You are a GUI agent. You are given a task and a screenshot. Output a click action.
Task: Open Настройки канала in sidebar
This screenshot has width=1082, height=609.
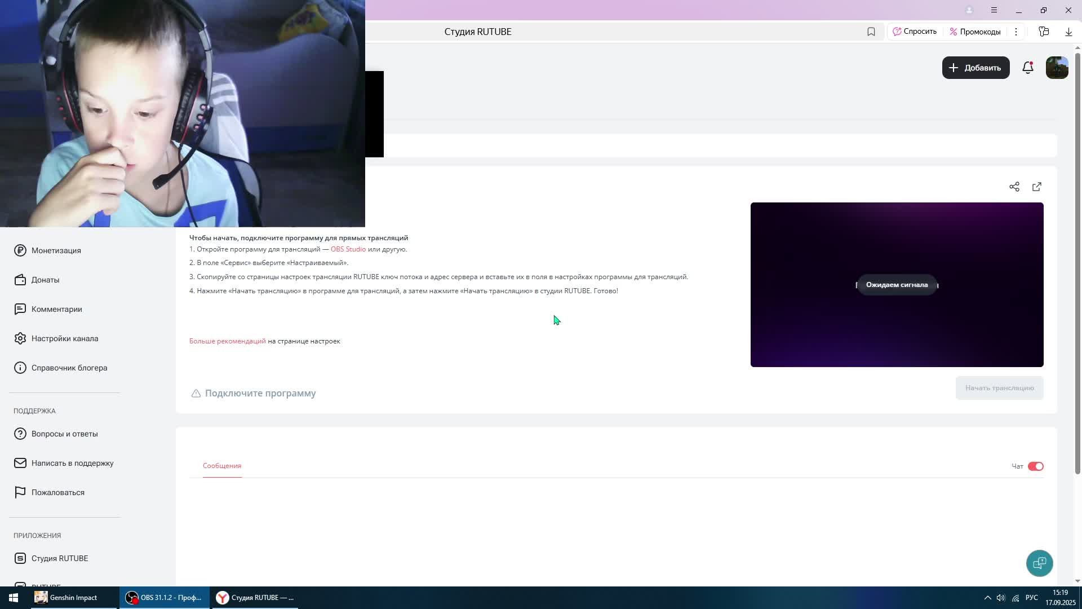tap(64, 338)
